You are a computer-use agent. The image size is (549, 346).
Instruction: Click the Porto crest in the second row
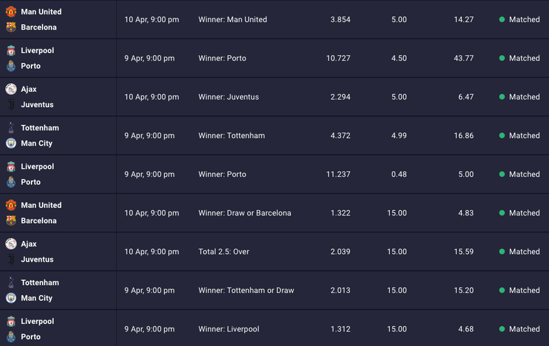click(x=11, y=66)
